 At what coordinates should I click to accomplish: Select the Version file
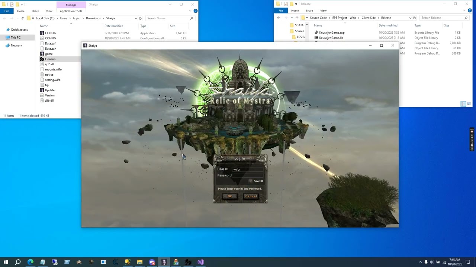click(49, 95)
